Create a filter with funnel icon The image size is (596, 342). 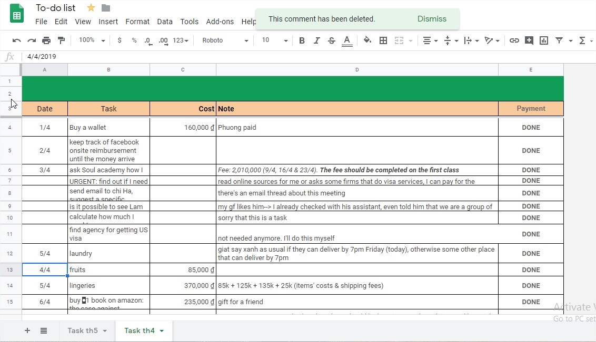tap(559, 40)
